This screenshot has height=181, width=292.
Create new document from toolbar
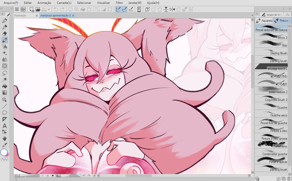[x=32, y=9]
